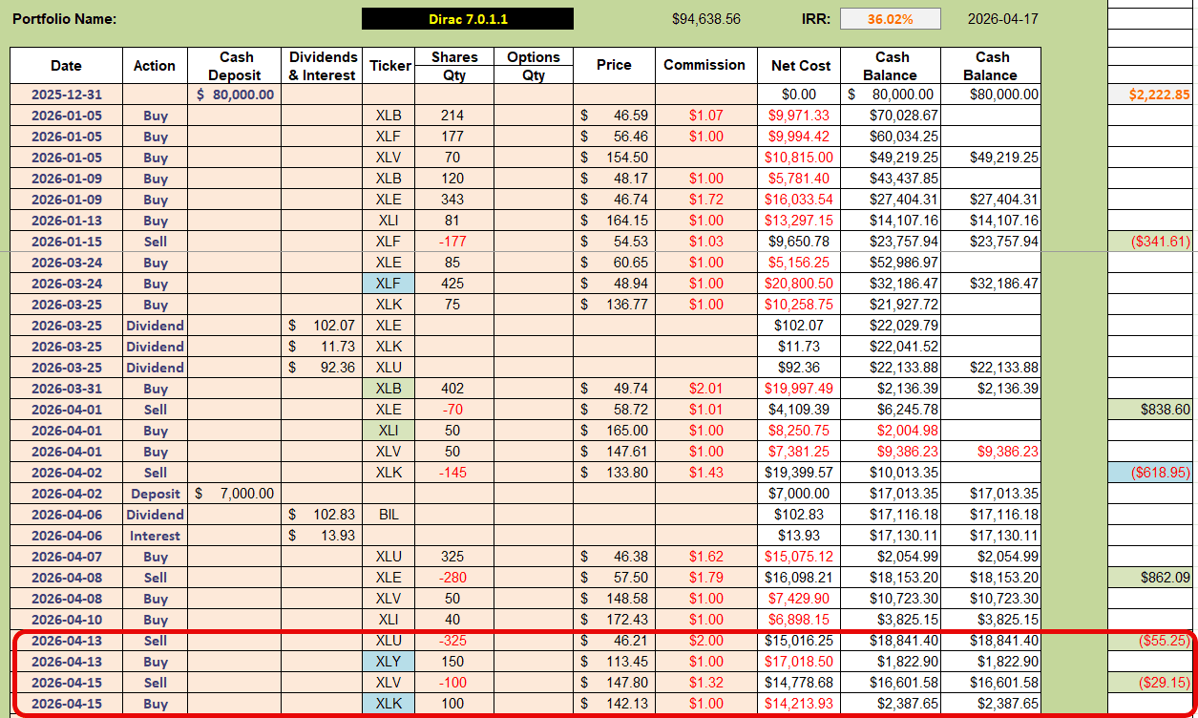Select the $94,638.56 portfolio value cell
This screenshot has width=1198, height=718.
pyautogui.click(x=706, y=19)
